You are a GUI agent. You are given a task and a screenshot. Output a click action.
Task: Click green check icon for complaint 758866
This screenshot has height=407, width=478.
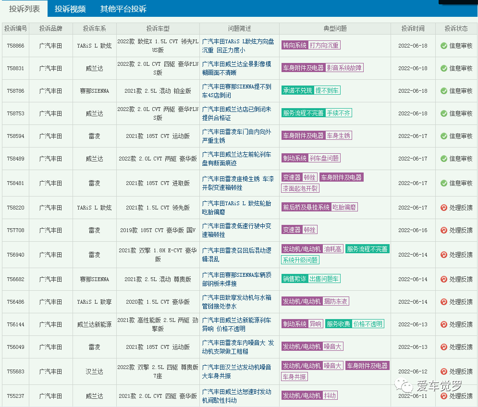coord(444,46)
